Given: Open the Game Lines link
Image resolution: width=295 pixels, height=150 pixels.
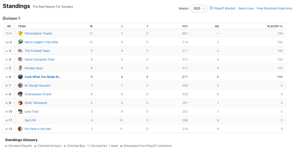Looking at the screenshot, I should click(x=246, y=9).
